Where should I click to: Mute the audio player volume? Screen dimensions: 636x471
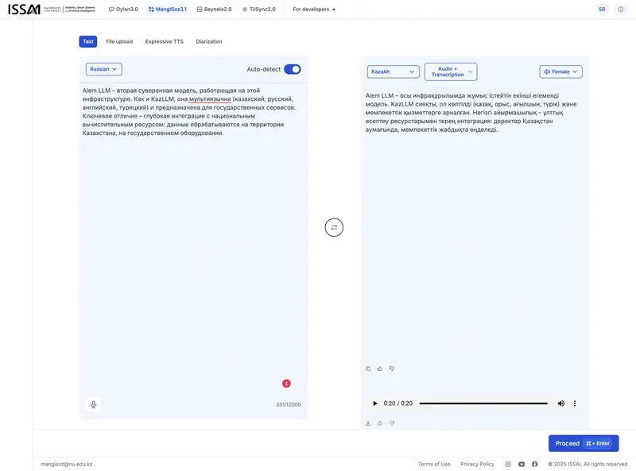560,403
